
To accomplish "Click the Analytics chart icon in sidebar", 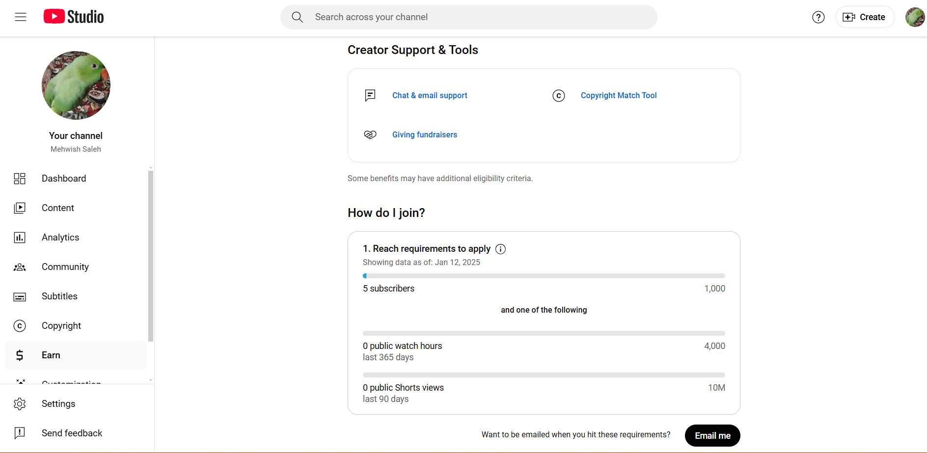I will tap(20, 238).
